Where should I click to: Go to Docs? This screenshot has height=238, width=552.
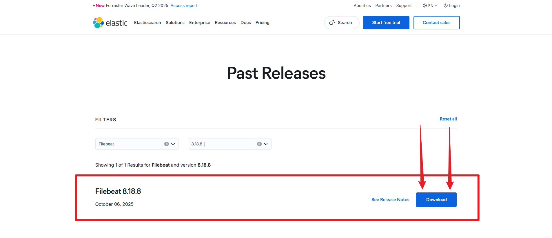(x=246, y=23)
